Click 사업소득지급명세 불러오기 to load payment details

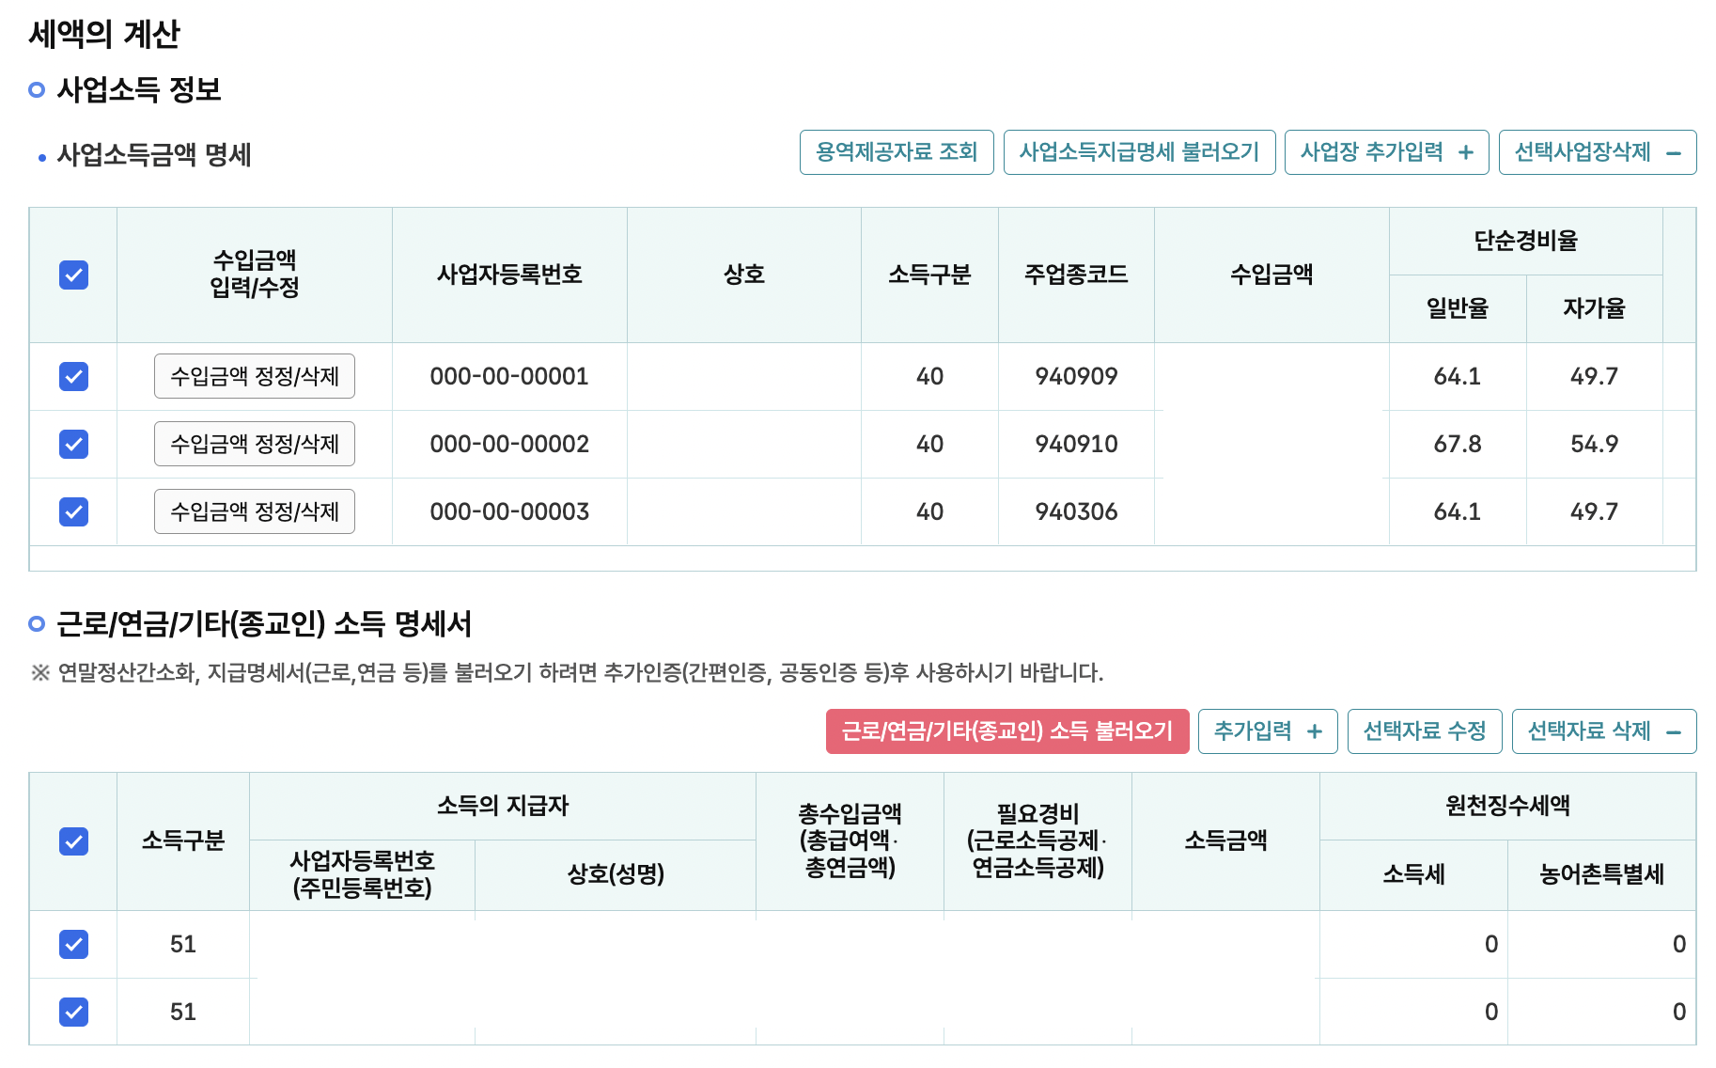pos(1139,151)
